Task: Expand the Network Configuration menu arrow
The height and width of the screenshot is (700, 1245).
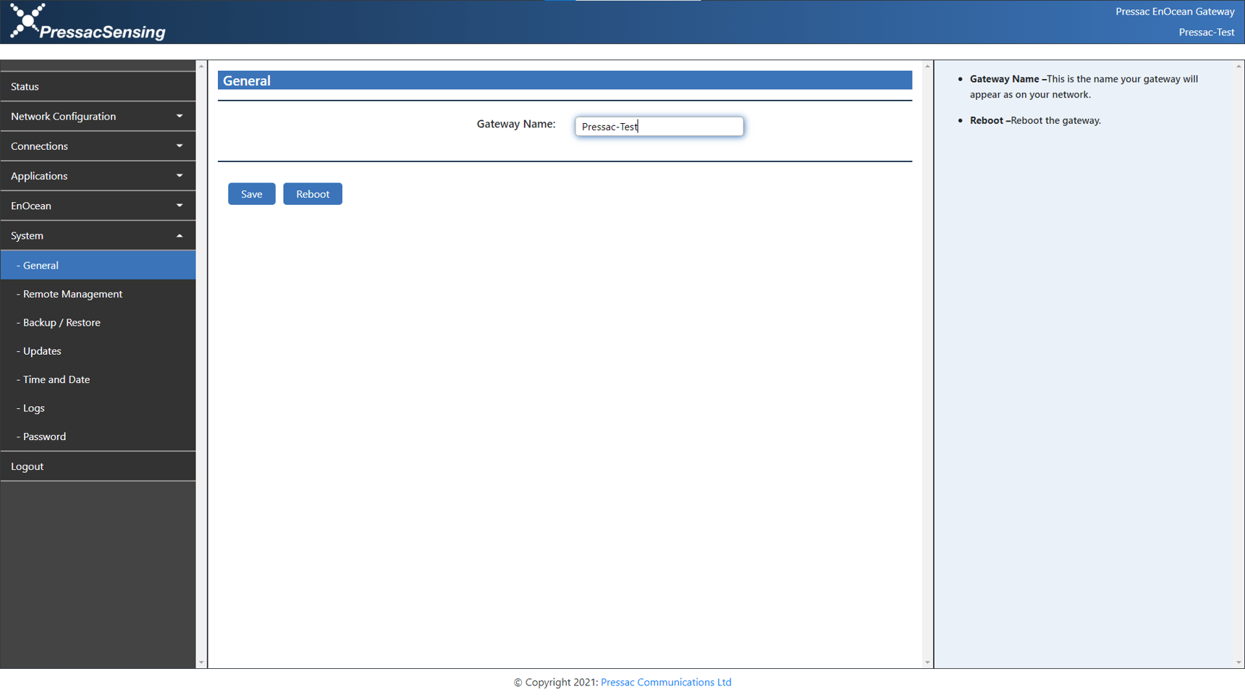Action: tap(180, 116)
